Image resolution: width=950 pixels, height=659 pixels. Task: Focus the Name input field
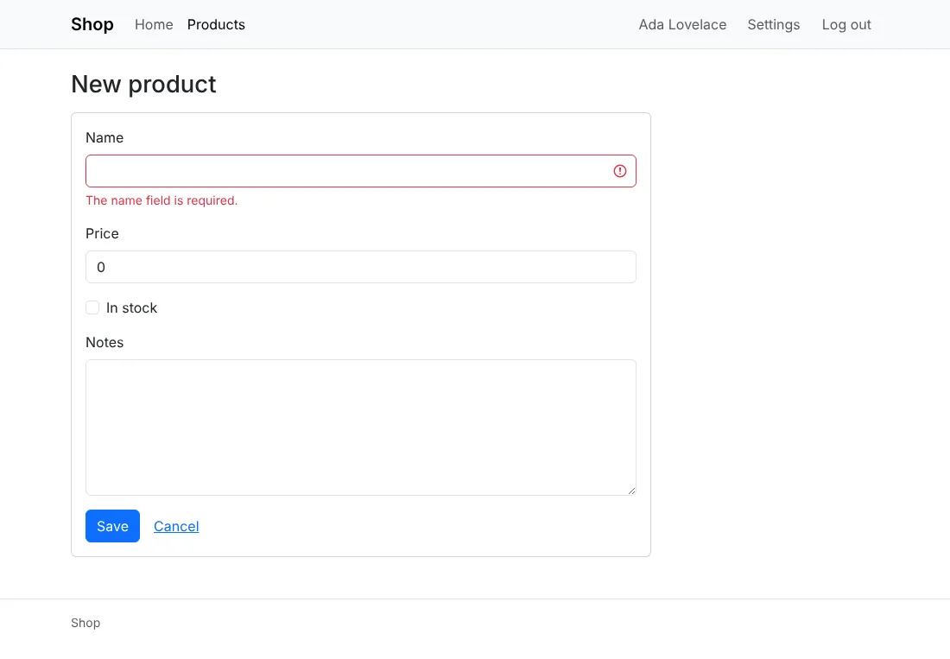point(360,171)
